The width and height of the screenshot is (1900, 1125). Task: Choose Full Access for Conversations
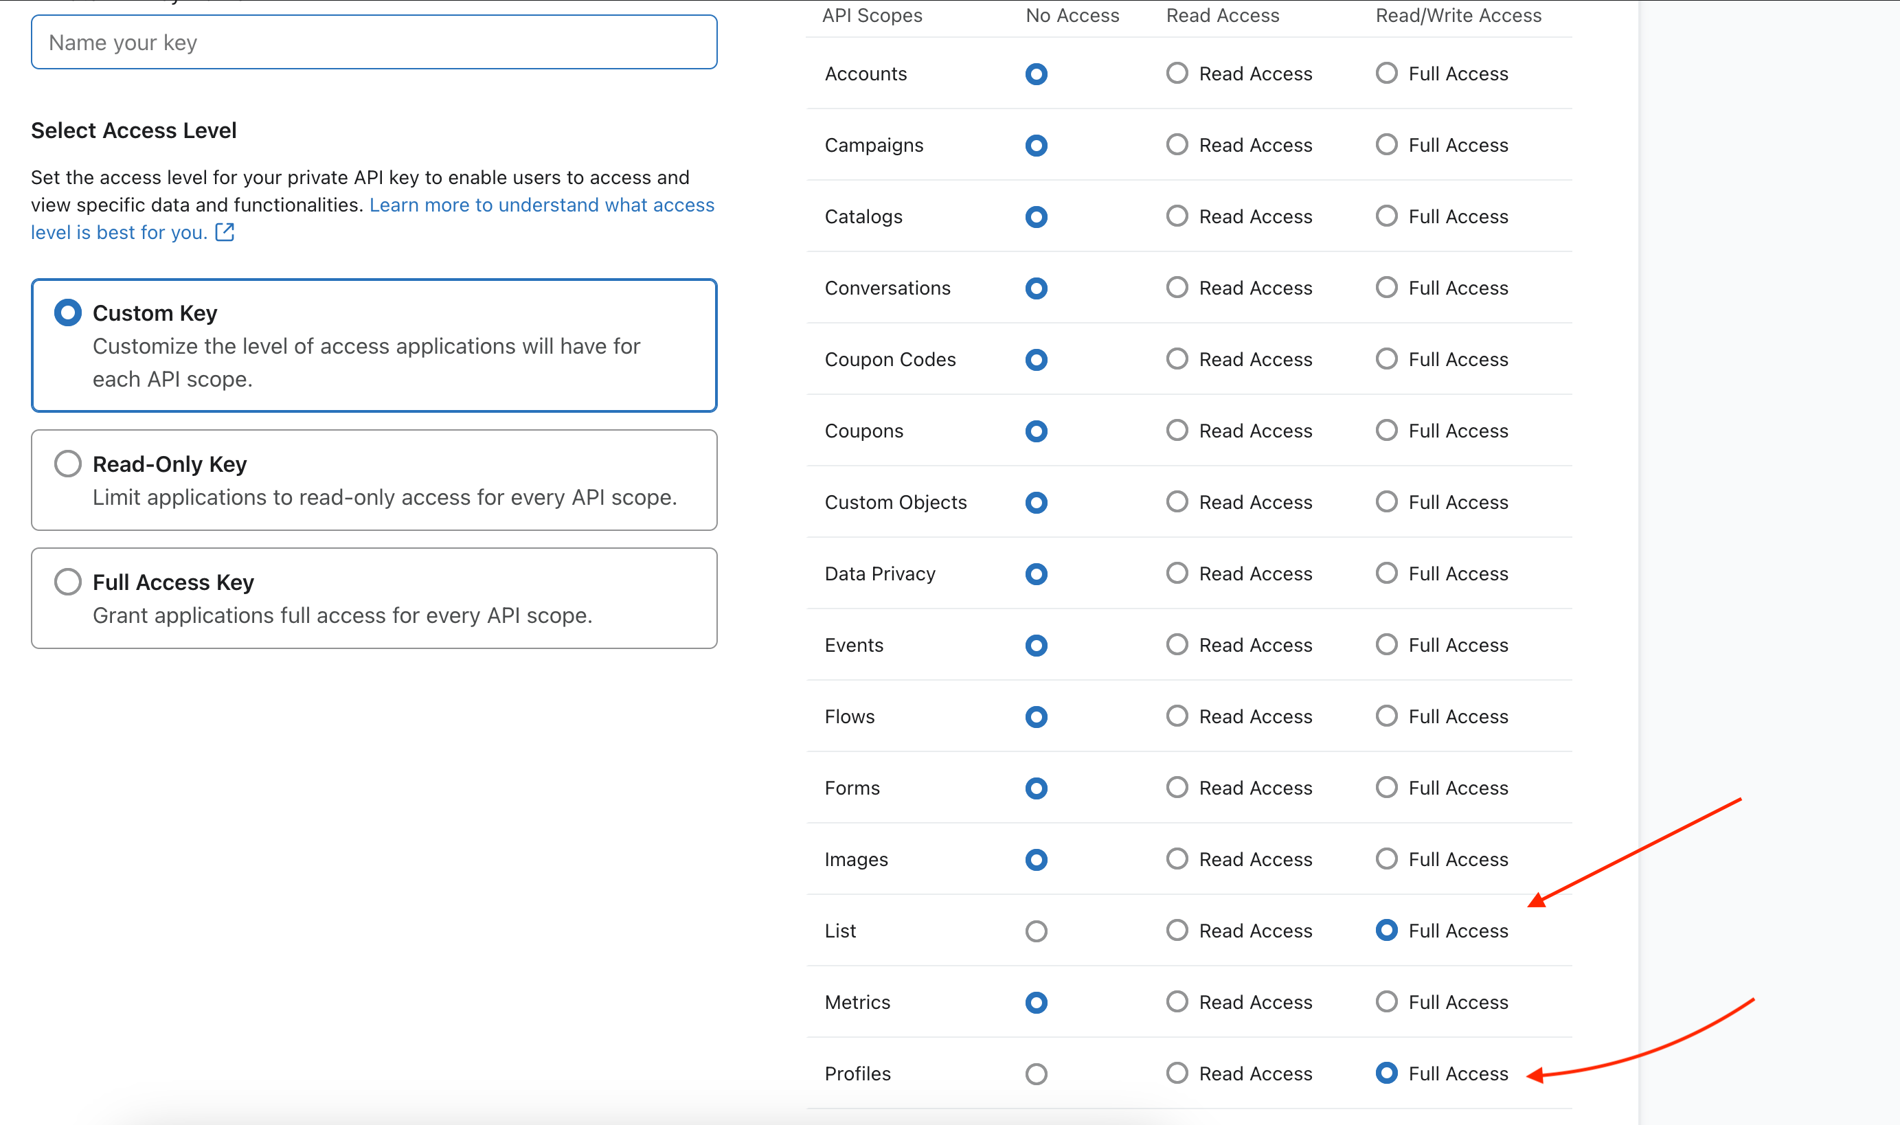(x=1386, y=288)
